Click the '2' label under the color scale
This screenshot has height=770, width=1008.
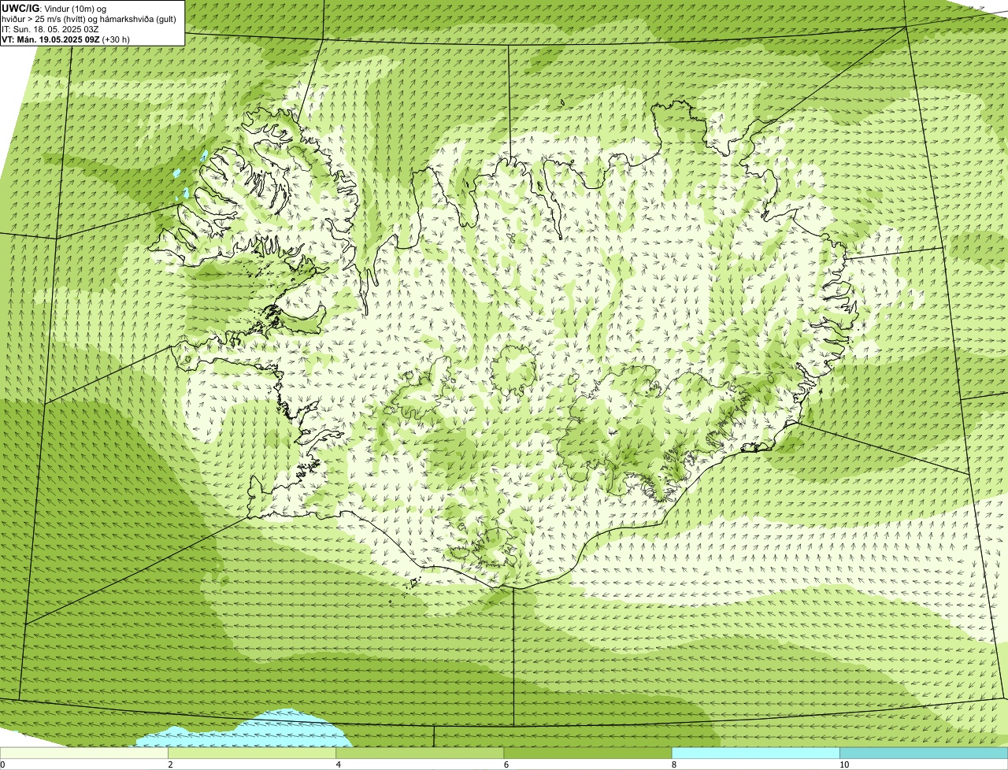(x=170, y=764)
